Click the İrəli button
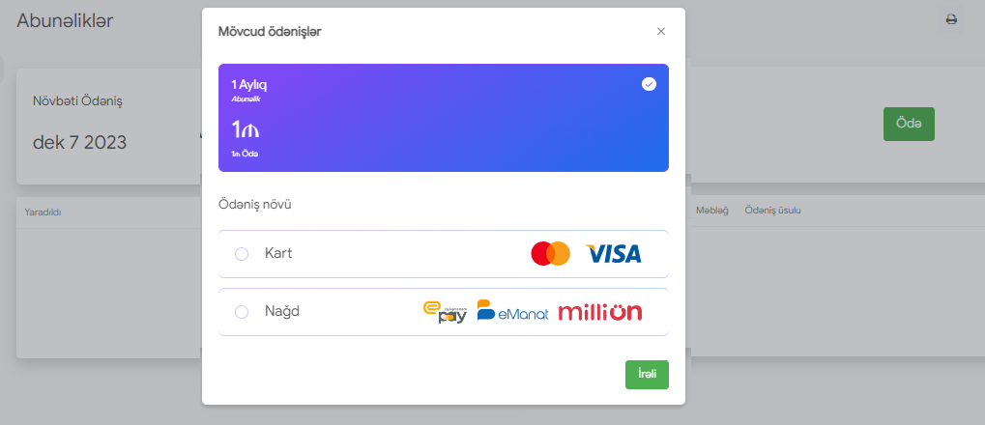 [647, 375]
